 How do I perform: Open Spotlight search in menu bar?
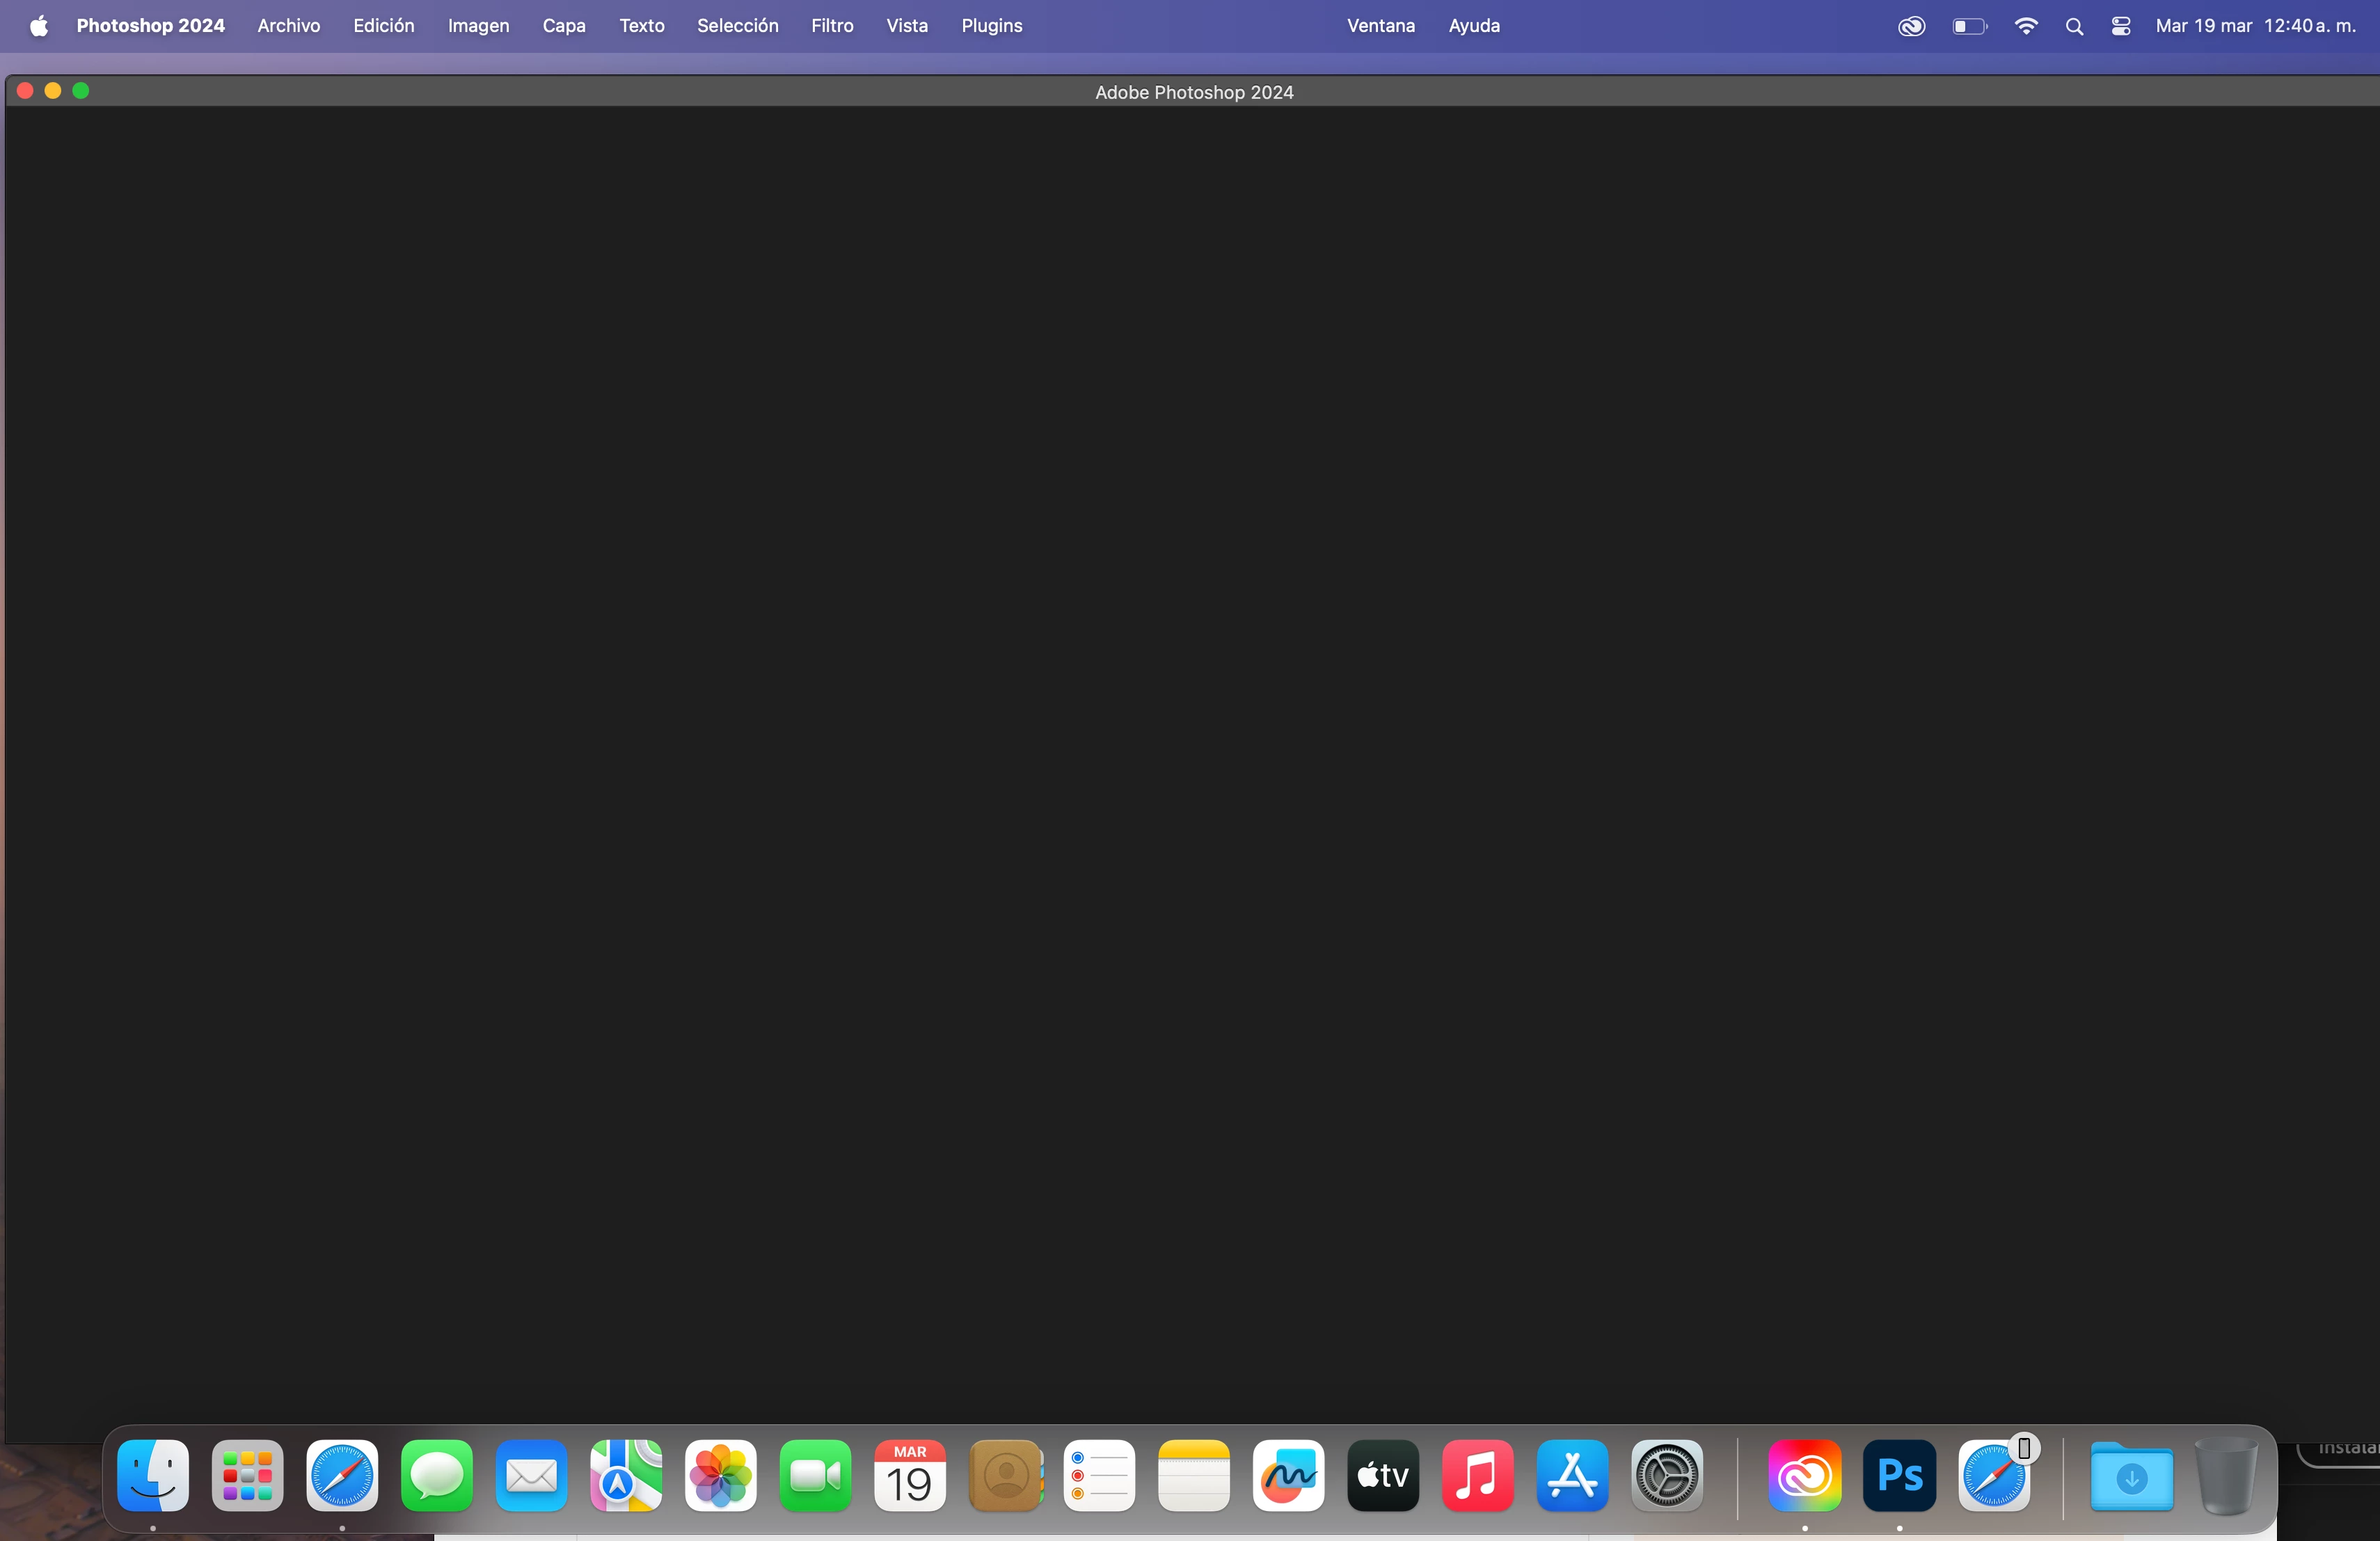coord(2073,27)
